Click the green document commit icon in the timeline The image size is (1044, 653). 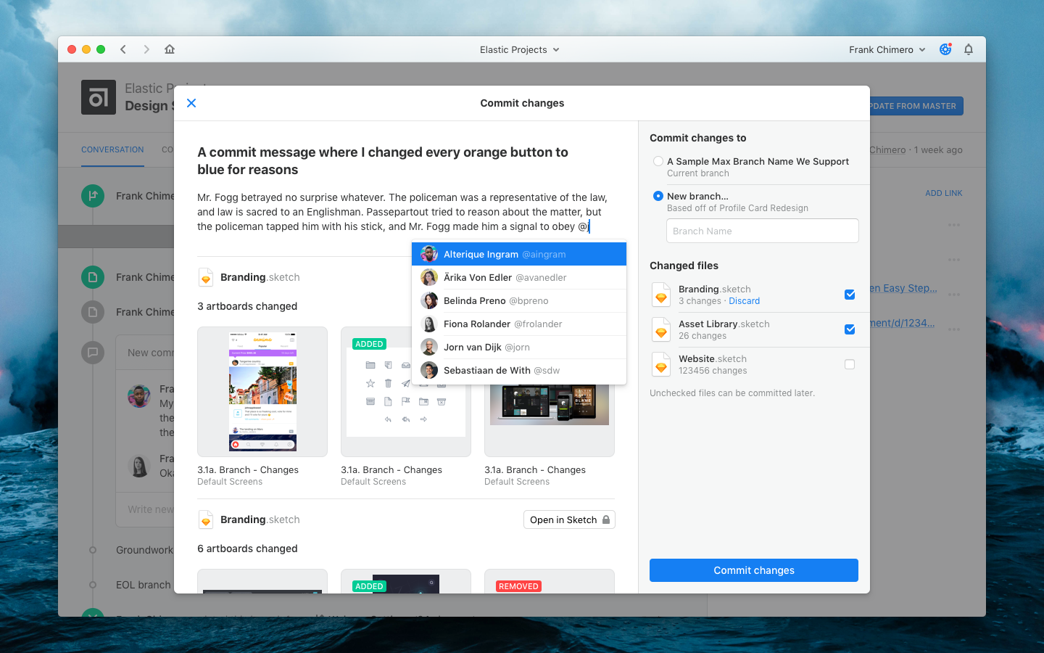tap(93, 276)
